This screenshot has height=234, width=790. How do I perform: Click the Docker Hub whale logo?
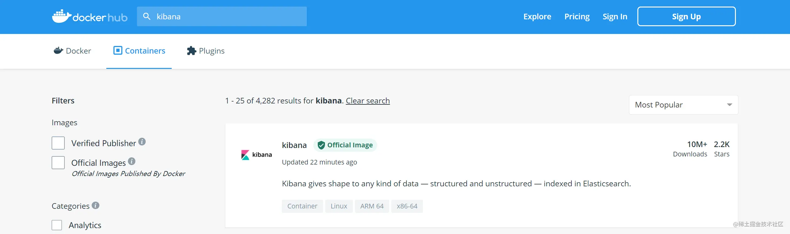[90, 16]
